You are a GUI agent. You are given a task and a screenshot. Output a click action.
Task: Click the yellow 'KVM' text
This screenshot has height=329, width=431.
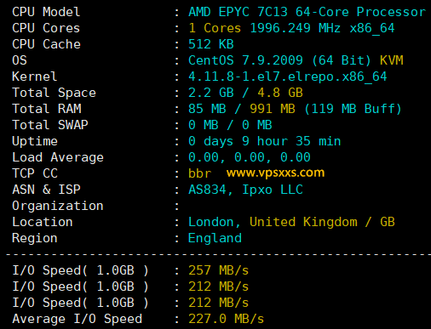392,60
